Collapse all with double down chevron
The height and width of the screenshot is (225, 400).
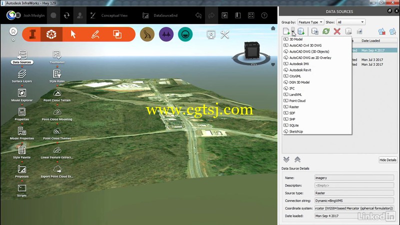(286, 159)
